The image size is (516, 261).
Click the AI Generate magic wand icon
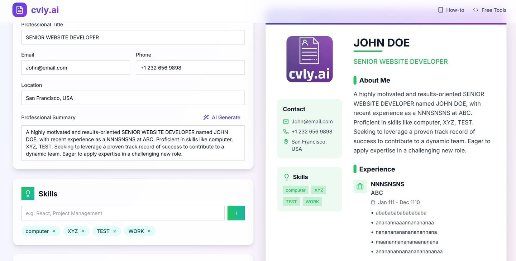[x=206, y=117]
